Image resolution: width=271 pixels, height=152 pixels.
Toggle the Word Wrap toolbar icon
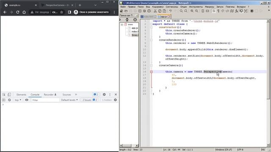[x=213, y=11]
